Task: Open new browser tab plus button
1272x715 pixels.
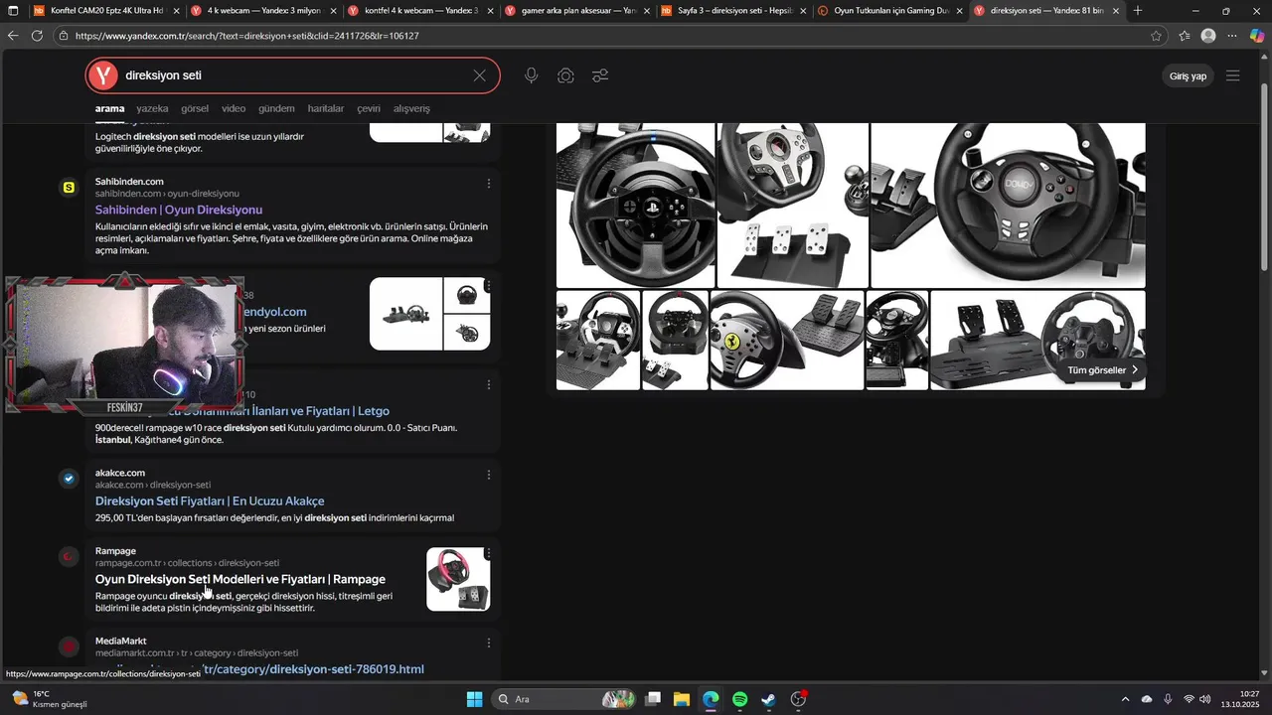Action: point(1138,11)
